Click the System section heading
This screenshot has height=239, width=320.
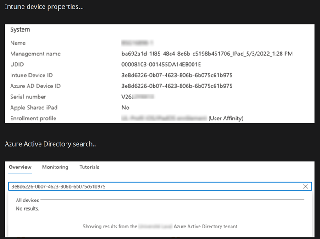pos(20,30)
